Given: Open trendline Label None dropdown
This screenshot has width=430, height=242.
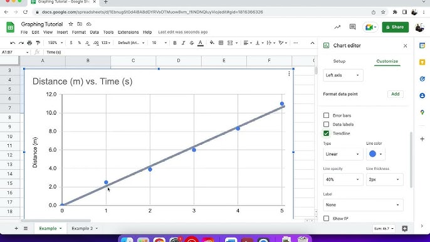Looking at the screenshot, I should 363,204.
